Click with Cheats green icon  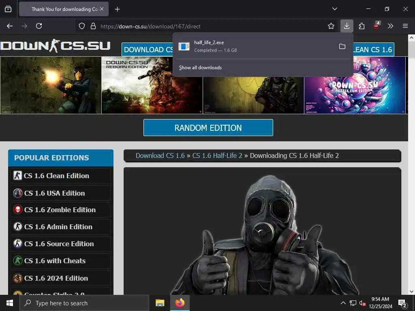17,261
